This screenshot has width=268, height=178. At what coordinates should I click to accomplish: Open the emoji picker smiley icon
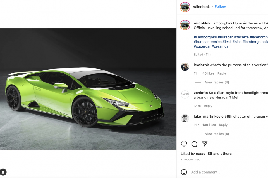pos(184,172)
